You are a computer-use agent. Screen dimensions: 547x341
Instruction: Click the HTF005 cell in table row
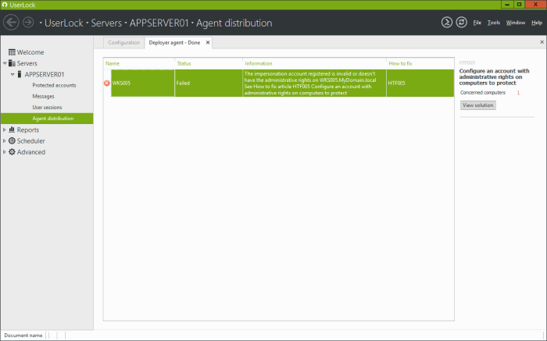[x=420, y=83]
